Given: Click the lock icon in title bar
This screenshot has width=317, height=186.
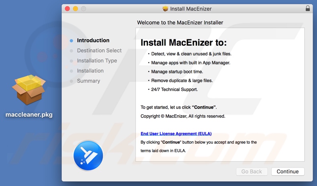Looking at the screenshot, I should tap(308, 8).
